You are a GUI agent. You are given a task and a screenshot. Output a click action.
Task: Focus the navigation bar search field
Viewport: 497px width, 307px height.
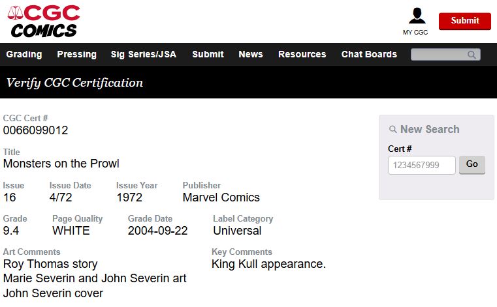439,55
